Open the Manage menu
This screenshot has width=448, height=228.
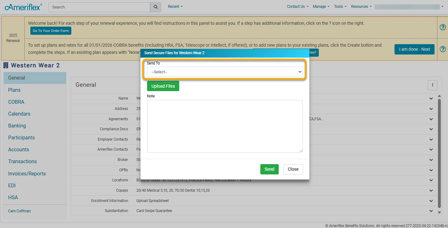pos(321,7)
